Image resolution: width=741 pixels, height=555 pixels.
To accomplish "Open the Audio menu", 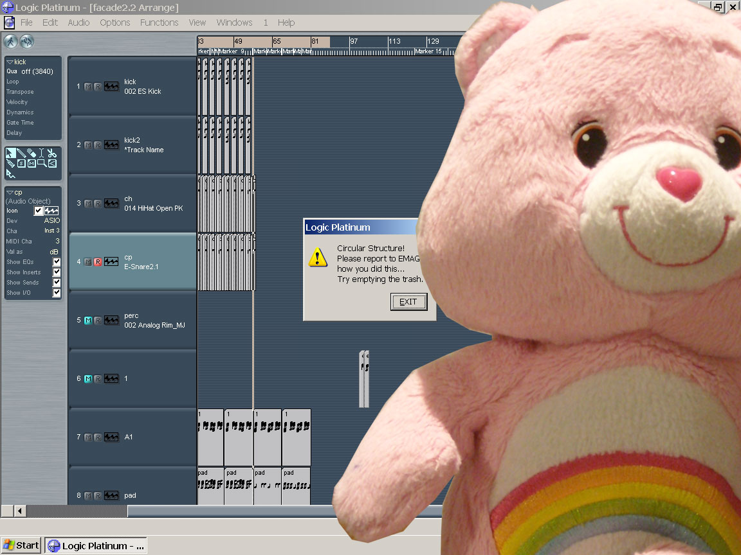I will tap(78, 22).
